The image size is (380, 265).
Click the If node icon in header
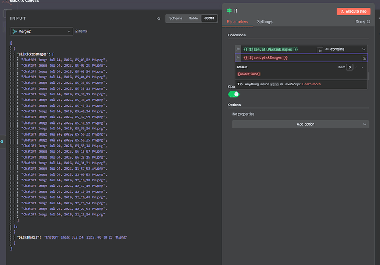229,10
